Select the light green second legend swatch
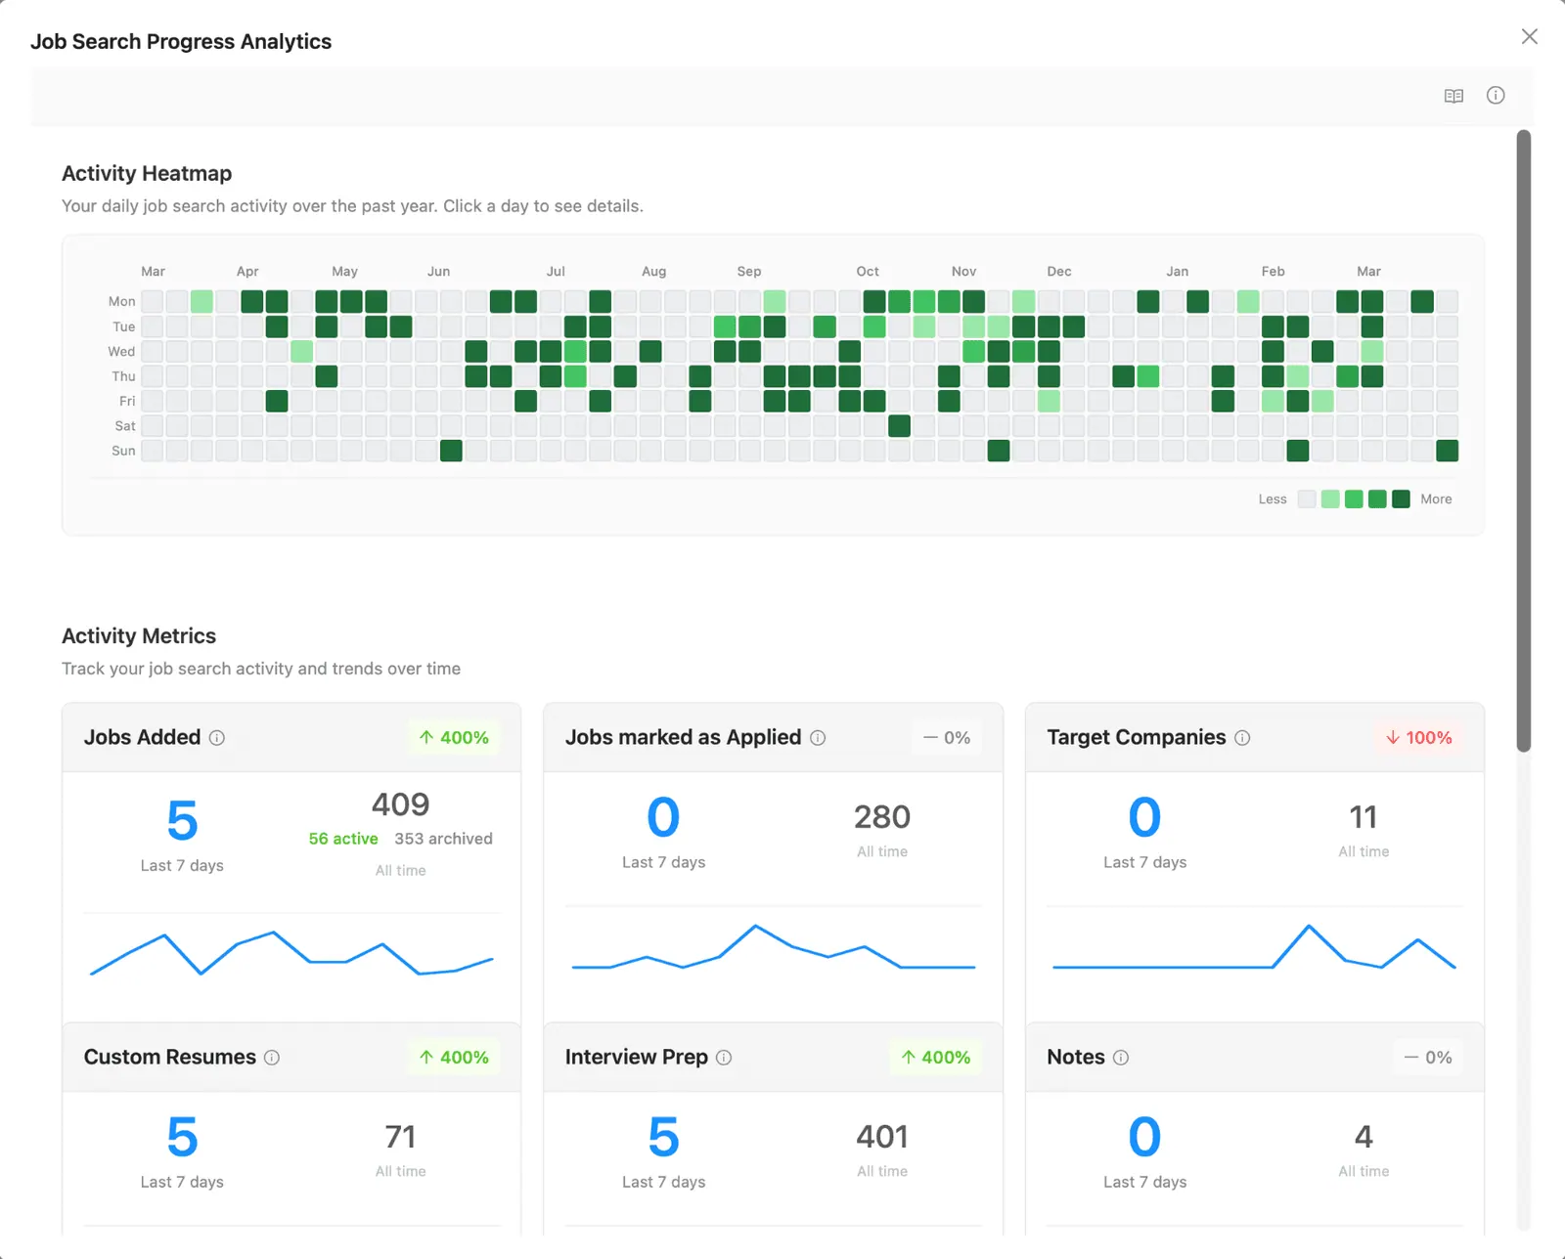 click(x=1330, y=499)
